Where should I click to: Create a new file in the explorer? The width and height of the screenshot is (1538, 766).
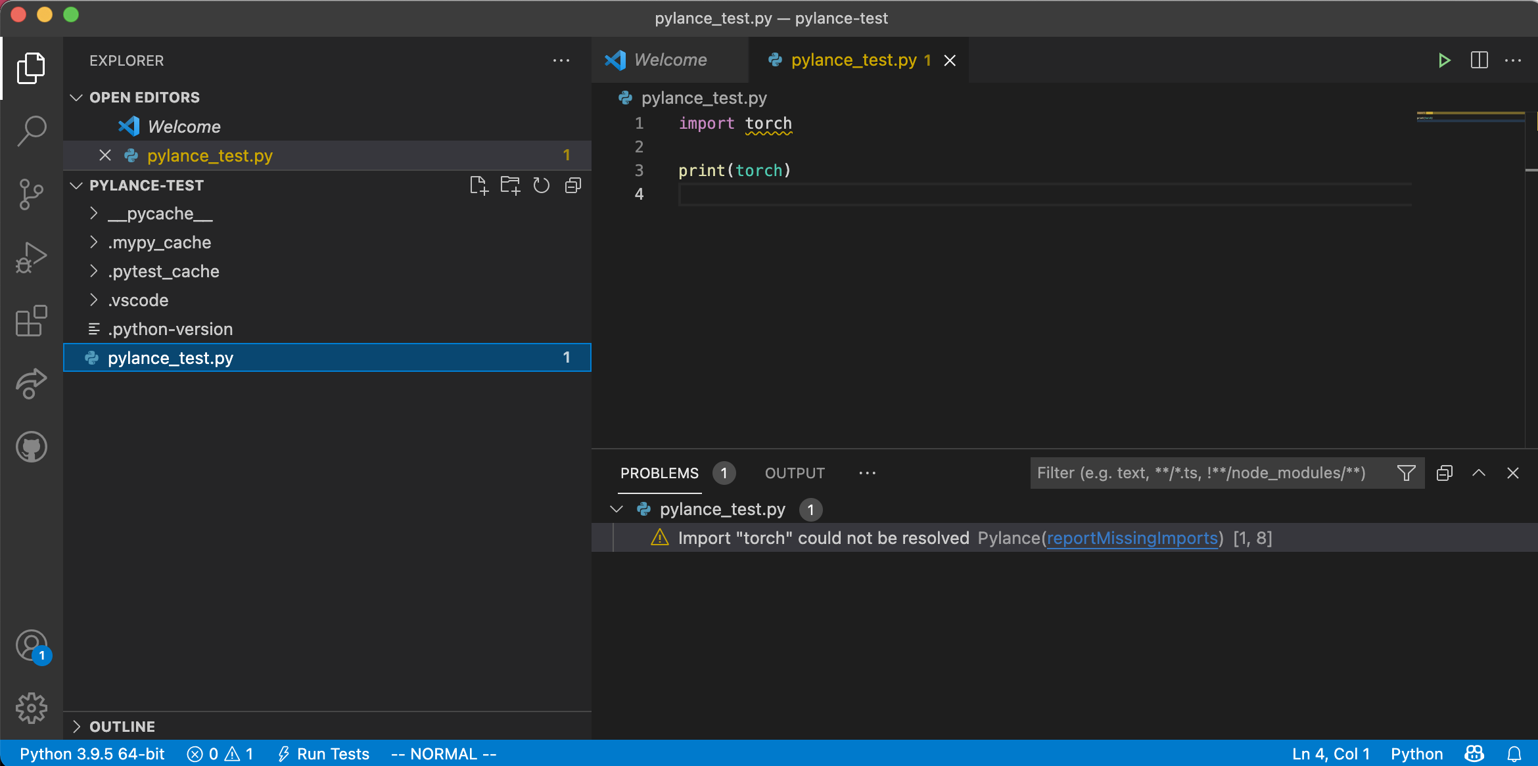[478, 185]
